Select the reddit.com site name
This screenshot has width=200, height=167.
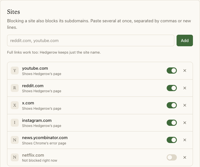coord(33,86)
